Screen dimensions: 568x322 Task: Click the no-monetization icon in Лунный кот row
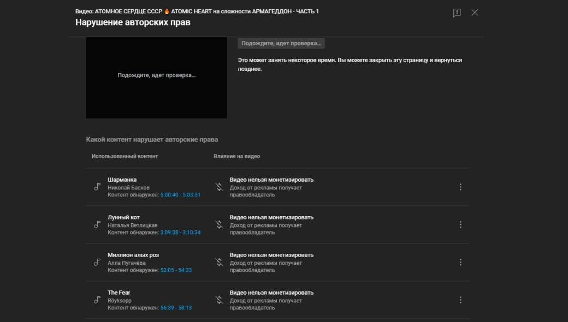(x=219, y=225)
